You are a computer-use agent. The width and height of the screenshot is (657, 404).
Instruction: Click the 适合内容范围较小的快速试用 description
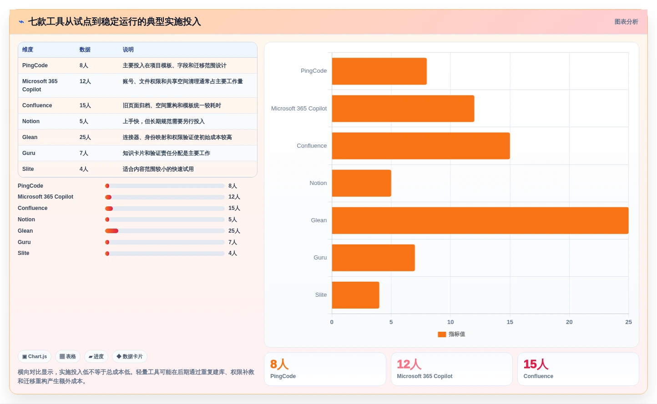coord(158,169)
